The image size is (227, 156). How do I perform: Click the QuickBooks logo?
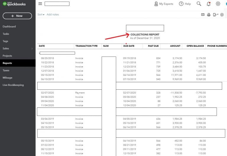tap(14, 4)
